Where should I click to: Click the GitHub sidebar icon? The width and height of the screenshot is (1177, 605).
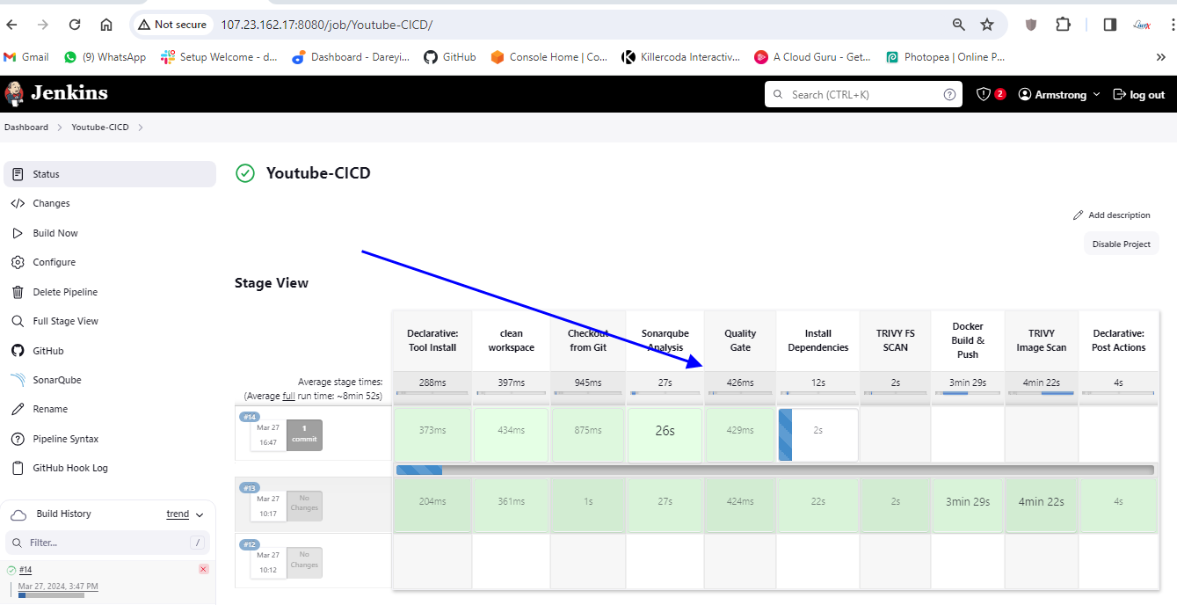coord(18,351)
